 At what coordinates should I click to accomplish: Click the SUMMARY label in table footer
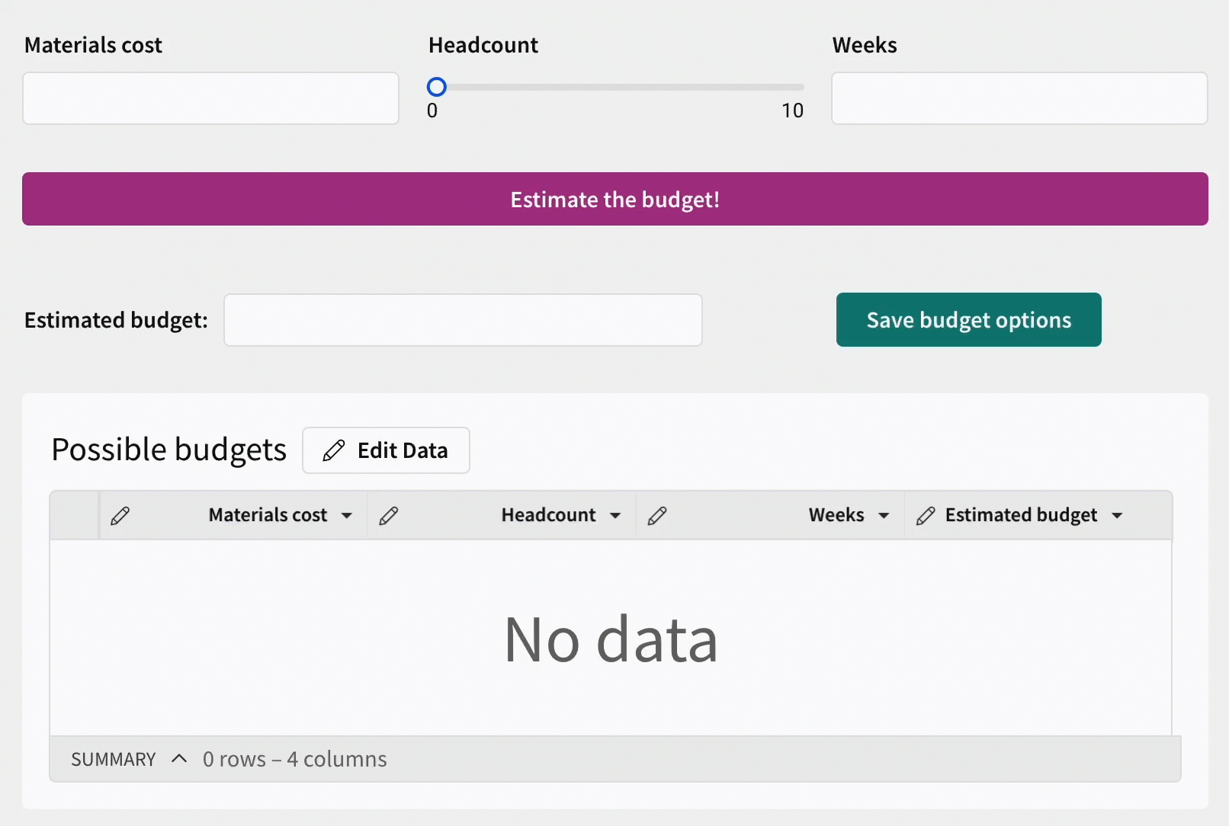[x=114, y=759]
